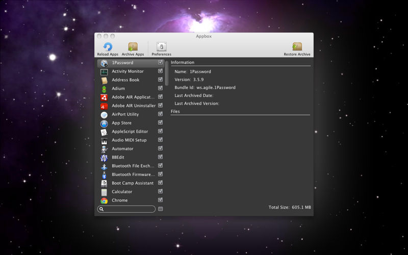Screen dimensions: 408x255
Task: Select the Address Book icon
Action: click(104, 81)
